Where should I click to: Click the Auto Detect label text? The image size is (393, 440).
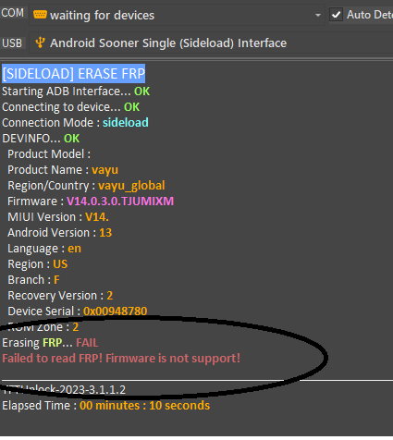pos(370,15)
